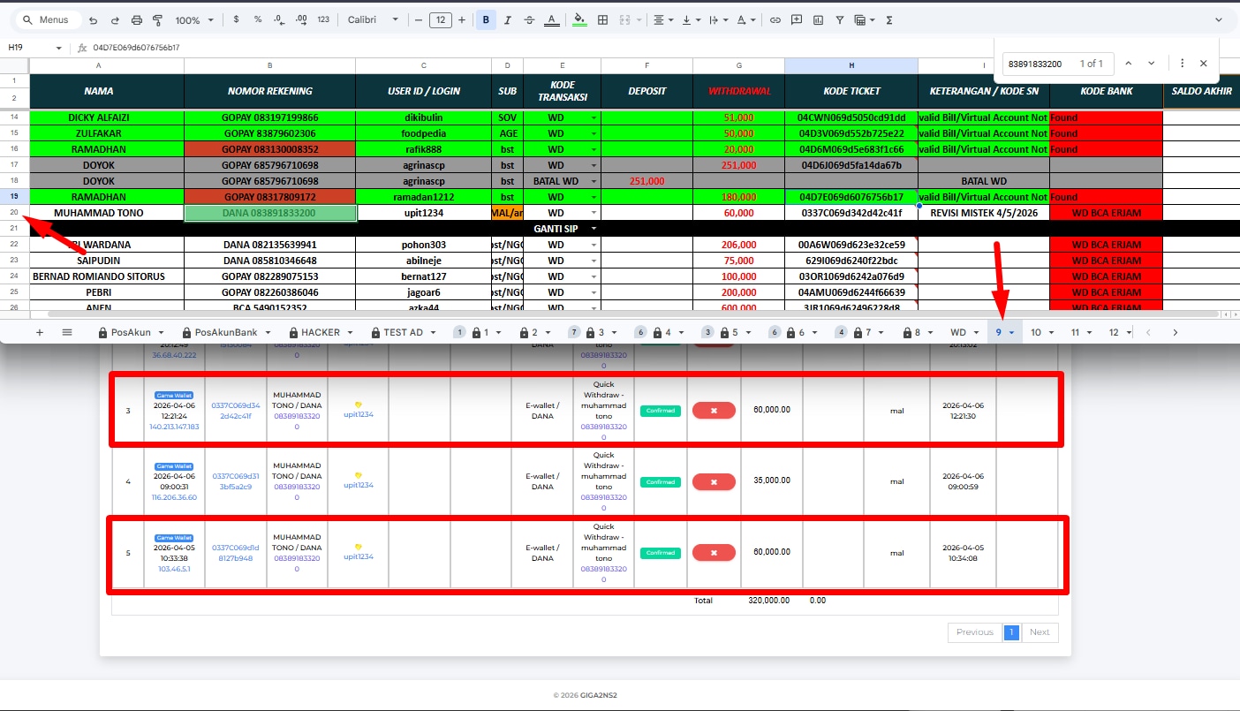Click the Next pagination button
Image resolution: width=1240 pixels, height=711 pixels.
pyautogui.click(x=1040, y=632)
